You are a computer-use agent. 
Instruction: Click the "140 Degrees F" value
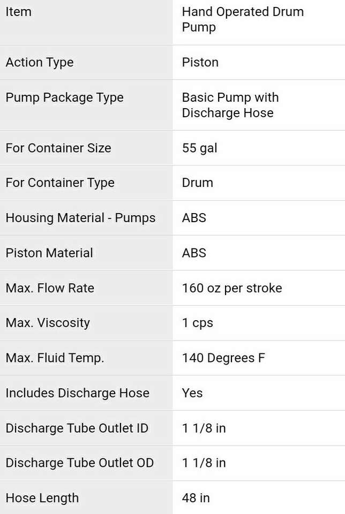(223, 358)
